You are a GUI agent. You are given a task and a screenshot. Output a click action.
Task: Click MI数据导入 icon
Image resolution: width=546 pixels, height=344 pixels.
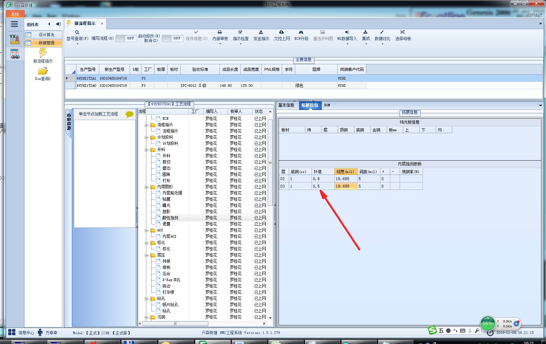coord(347,32)
